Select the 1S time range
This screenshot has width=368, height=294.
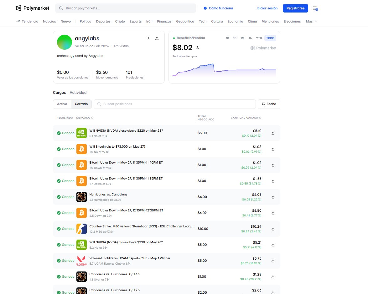(235, 38)
